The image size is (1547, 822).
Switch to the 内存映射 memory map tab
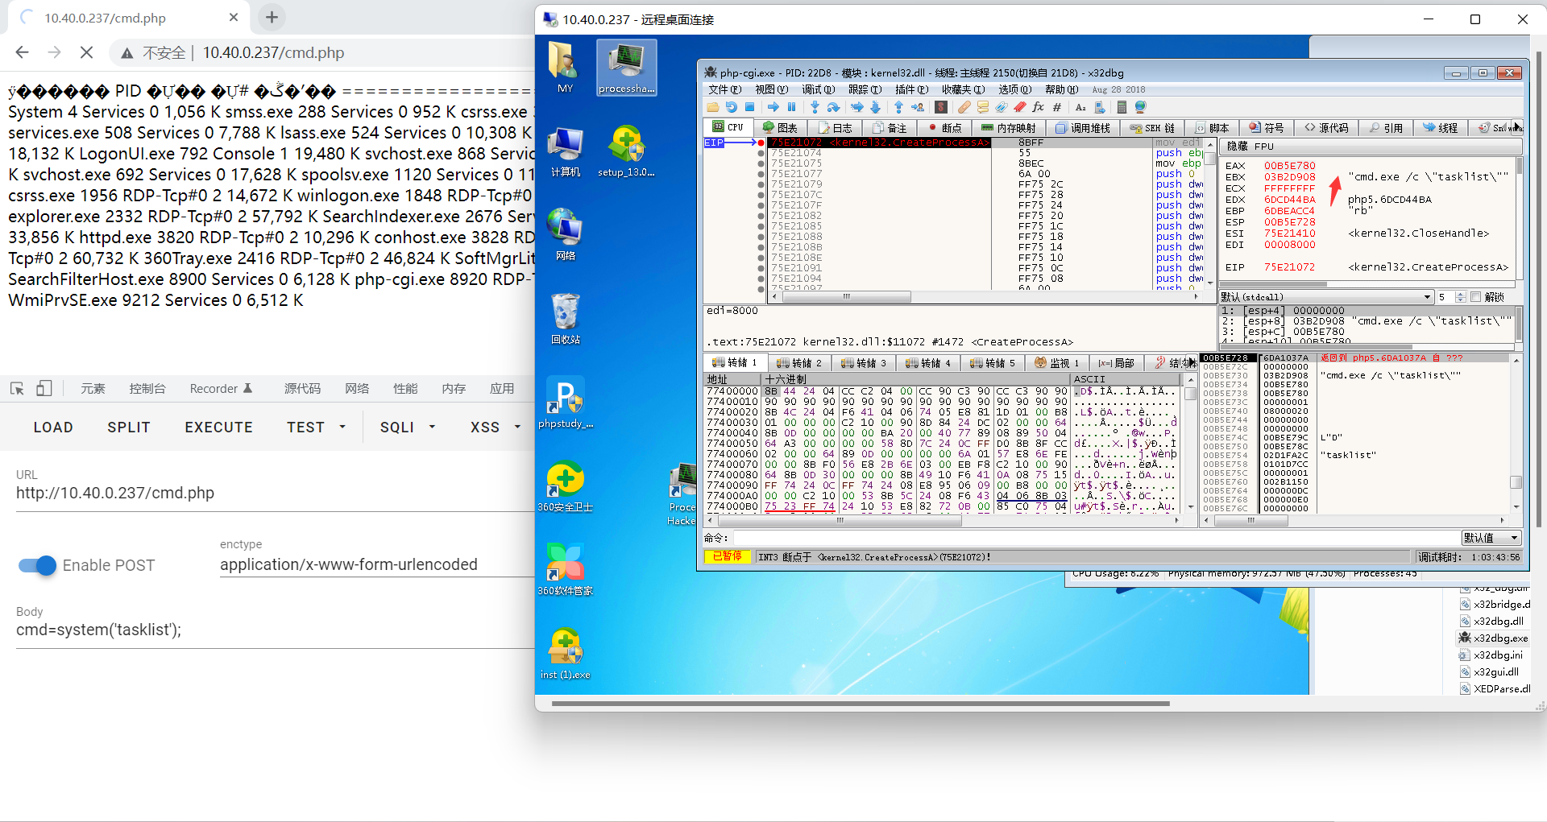[x=1008, y=128]
